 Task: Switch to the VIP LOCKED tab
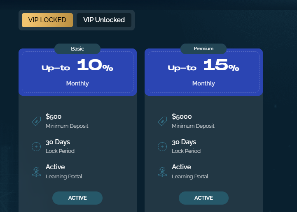(x=47, y=20)
